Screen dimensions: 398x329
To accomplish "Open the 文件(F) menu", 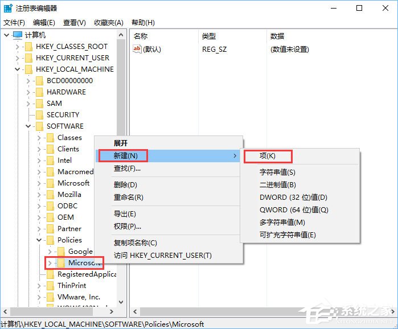I will point(14,23).
